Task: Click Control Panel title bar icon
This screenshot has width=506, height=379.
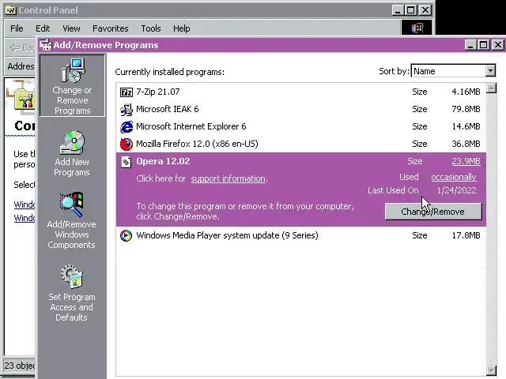Action: click(x=10, y=10)
